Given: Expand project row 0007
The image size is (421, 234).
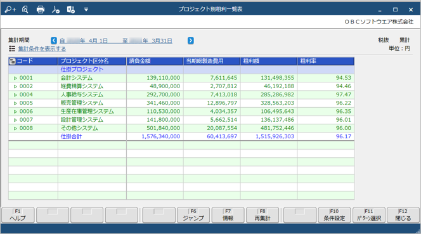Looking at the screenshot, I should [x=15, y=120].
